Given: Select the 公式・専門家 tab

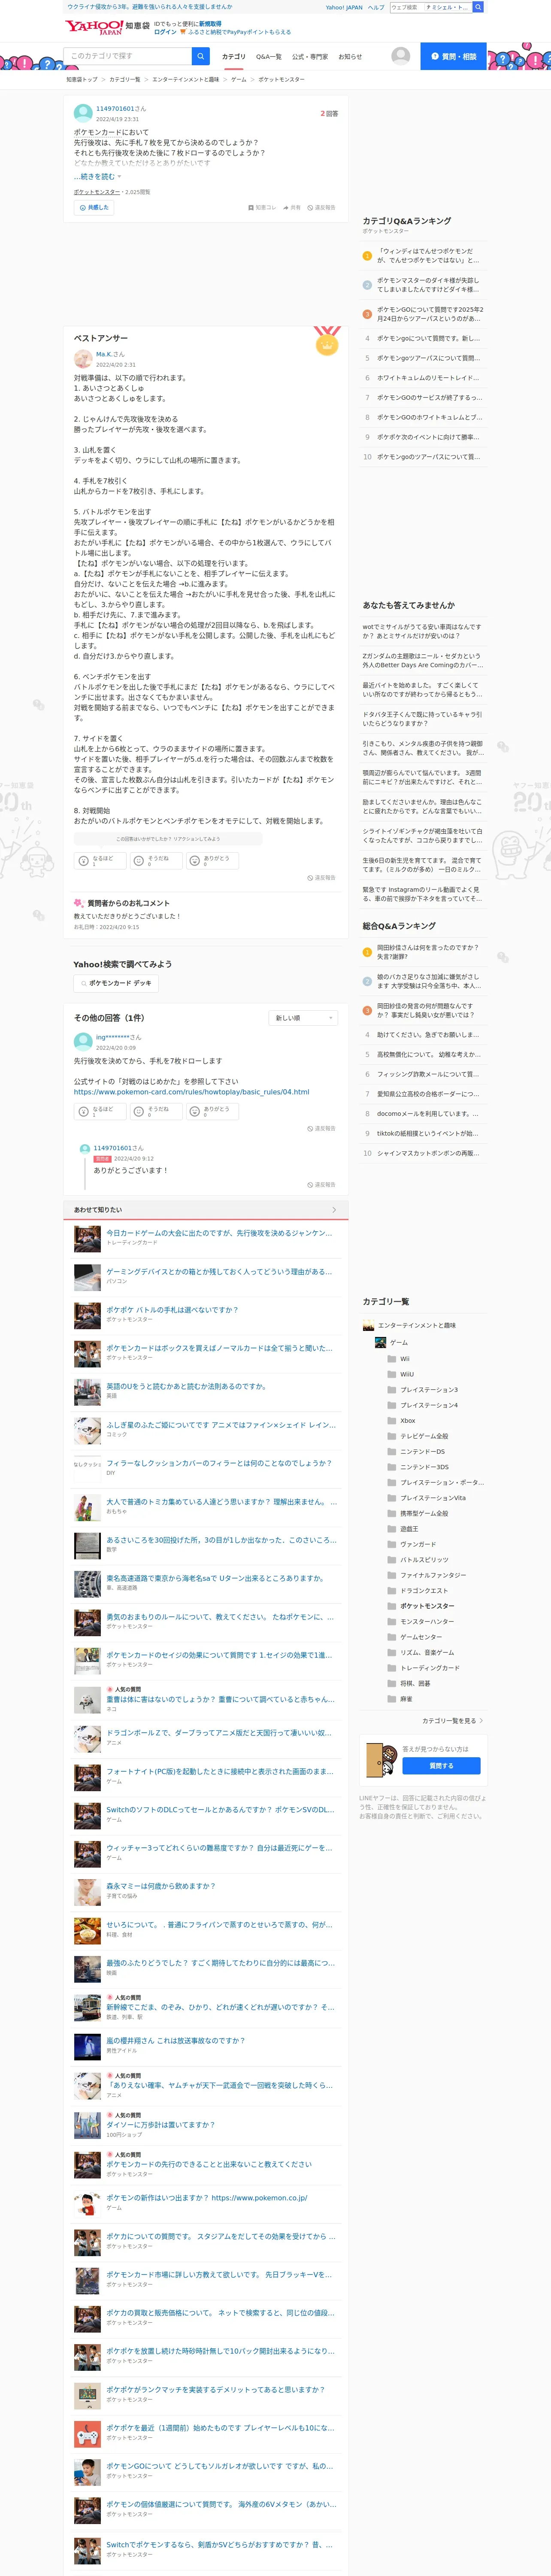Looking at the screenshot, I should click(310, 57).
